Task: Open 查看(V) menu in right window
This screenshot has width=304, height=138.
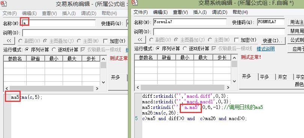Action: (x=181, y=12)
